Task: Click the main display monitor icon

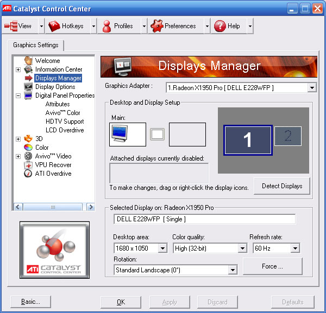Action: pos(120,133)
